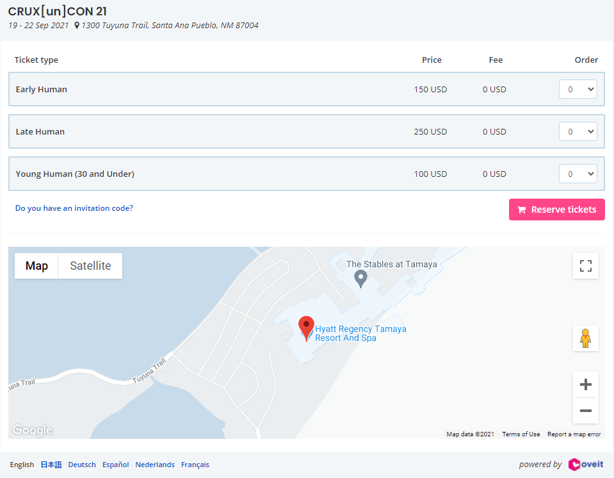614x478 pixels.
Task: Click the red Hyatt Regency map pin
Action: click(306, 328)
